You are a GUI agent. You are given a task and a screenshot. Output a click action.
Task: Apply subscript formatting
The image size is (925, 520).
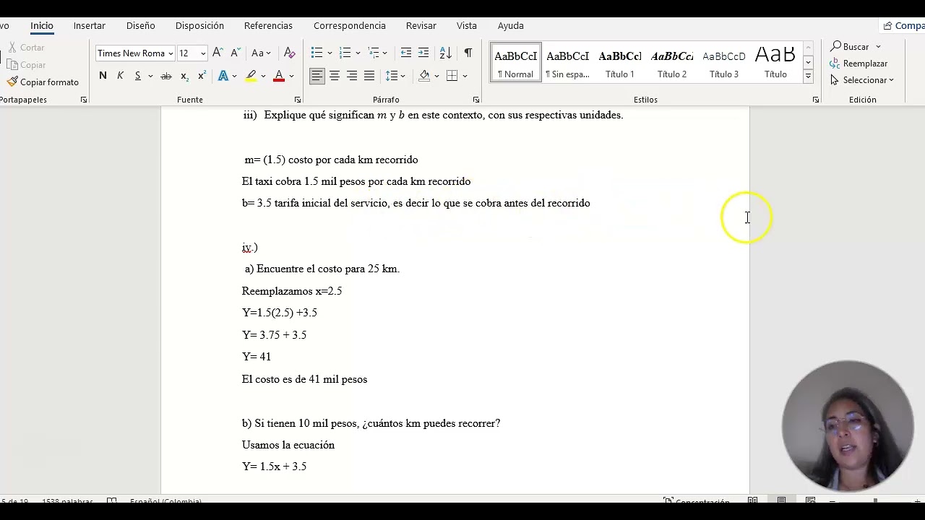(x=184, y=76)
